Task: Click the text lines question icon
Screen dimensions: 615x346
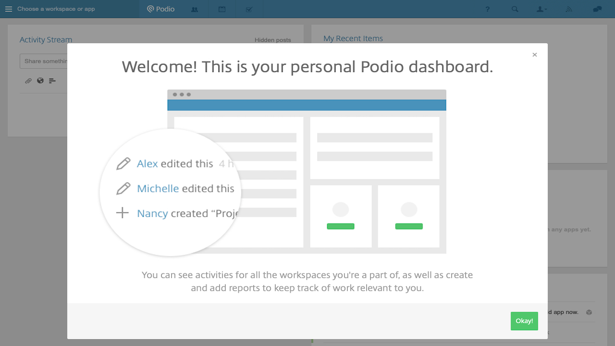Action: click(52, 81)
